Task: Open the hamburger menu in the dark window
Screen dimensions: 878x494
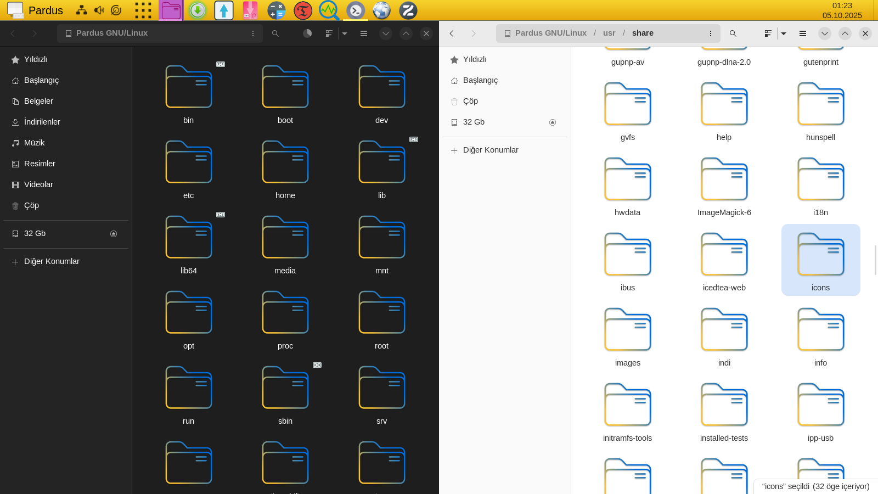Action: pos(363,33)
